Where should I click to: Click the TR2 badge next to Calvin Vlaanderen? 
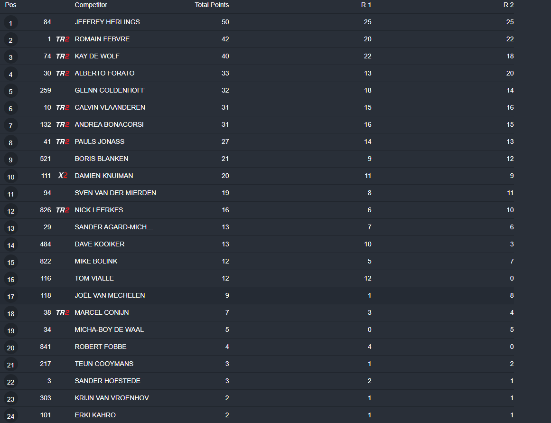[63, 108]
